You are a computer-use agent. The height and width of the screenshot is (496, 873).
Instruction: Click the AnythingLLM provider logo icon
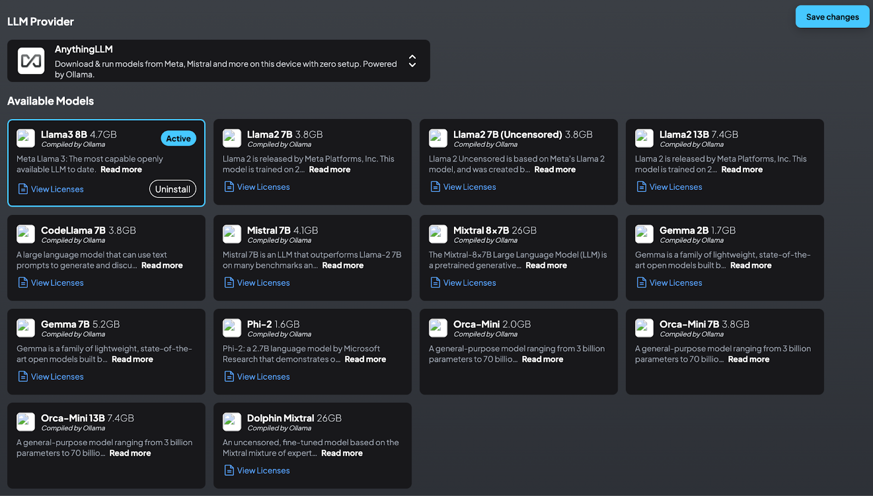click(x=31, y=61)
